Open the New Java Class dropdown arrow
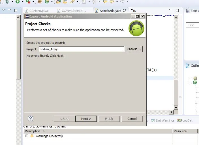 [52, 1]
